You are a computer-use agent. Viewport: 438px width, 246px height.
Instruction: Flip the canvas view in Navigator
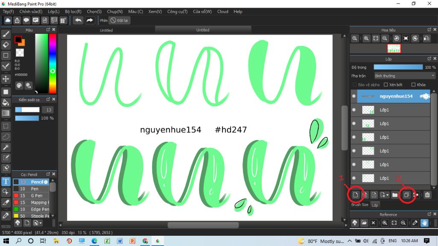426,38
